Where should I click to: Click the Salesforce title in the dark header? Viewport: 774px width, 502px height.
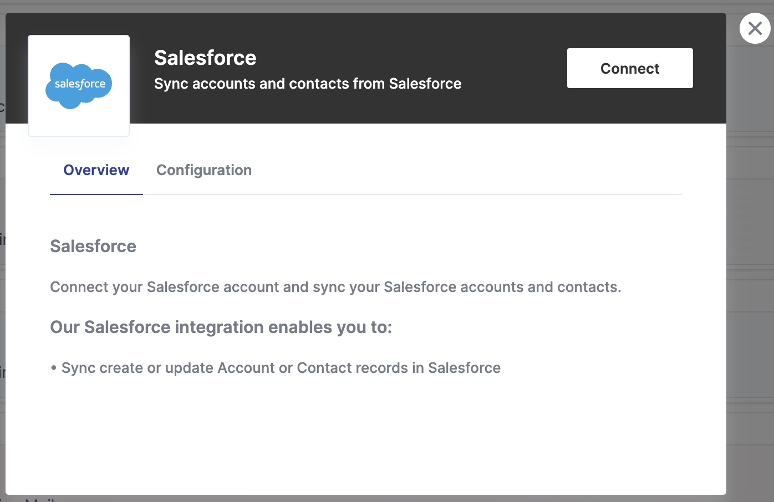pos(205,58)
